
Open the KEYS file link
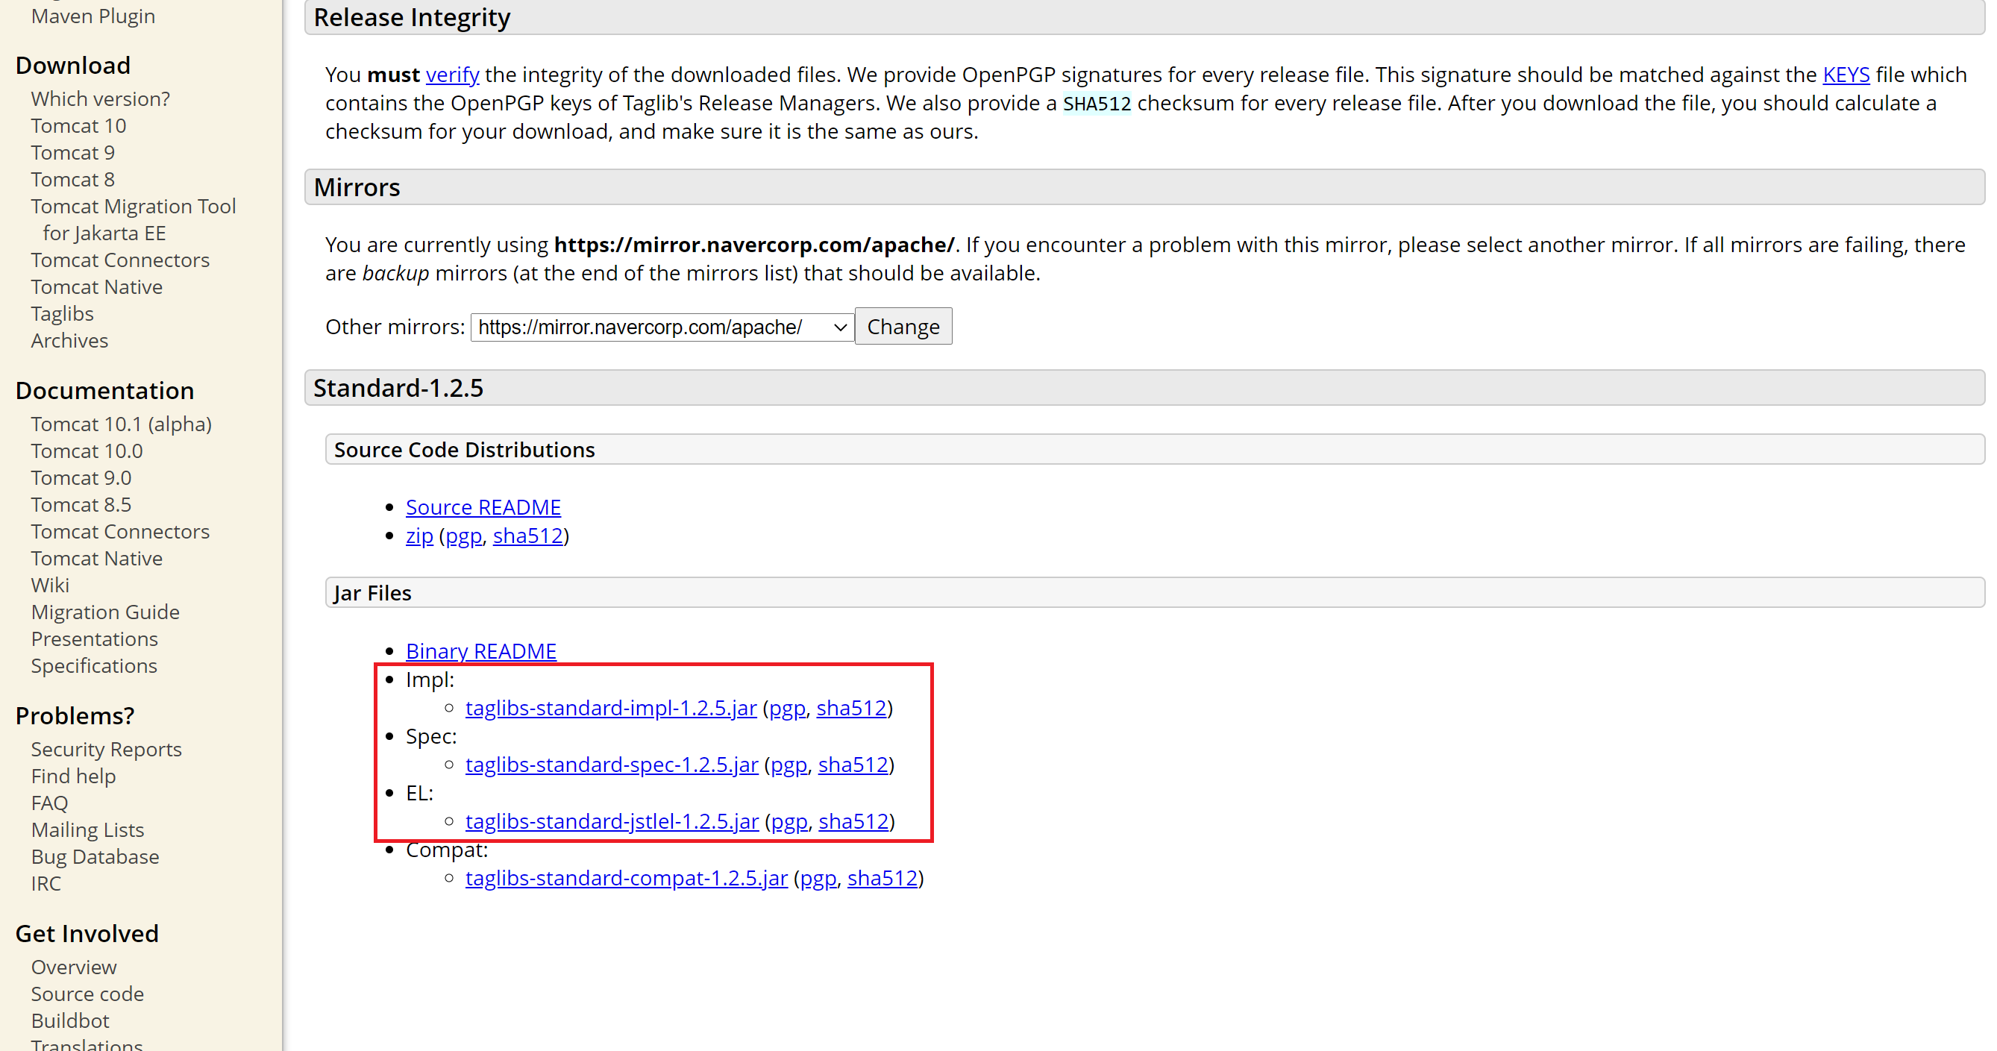coord(1845,75)
